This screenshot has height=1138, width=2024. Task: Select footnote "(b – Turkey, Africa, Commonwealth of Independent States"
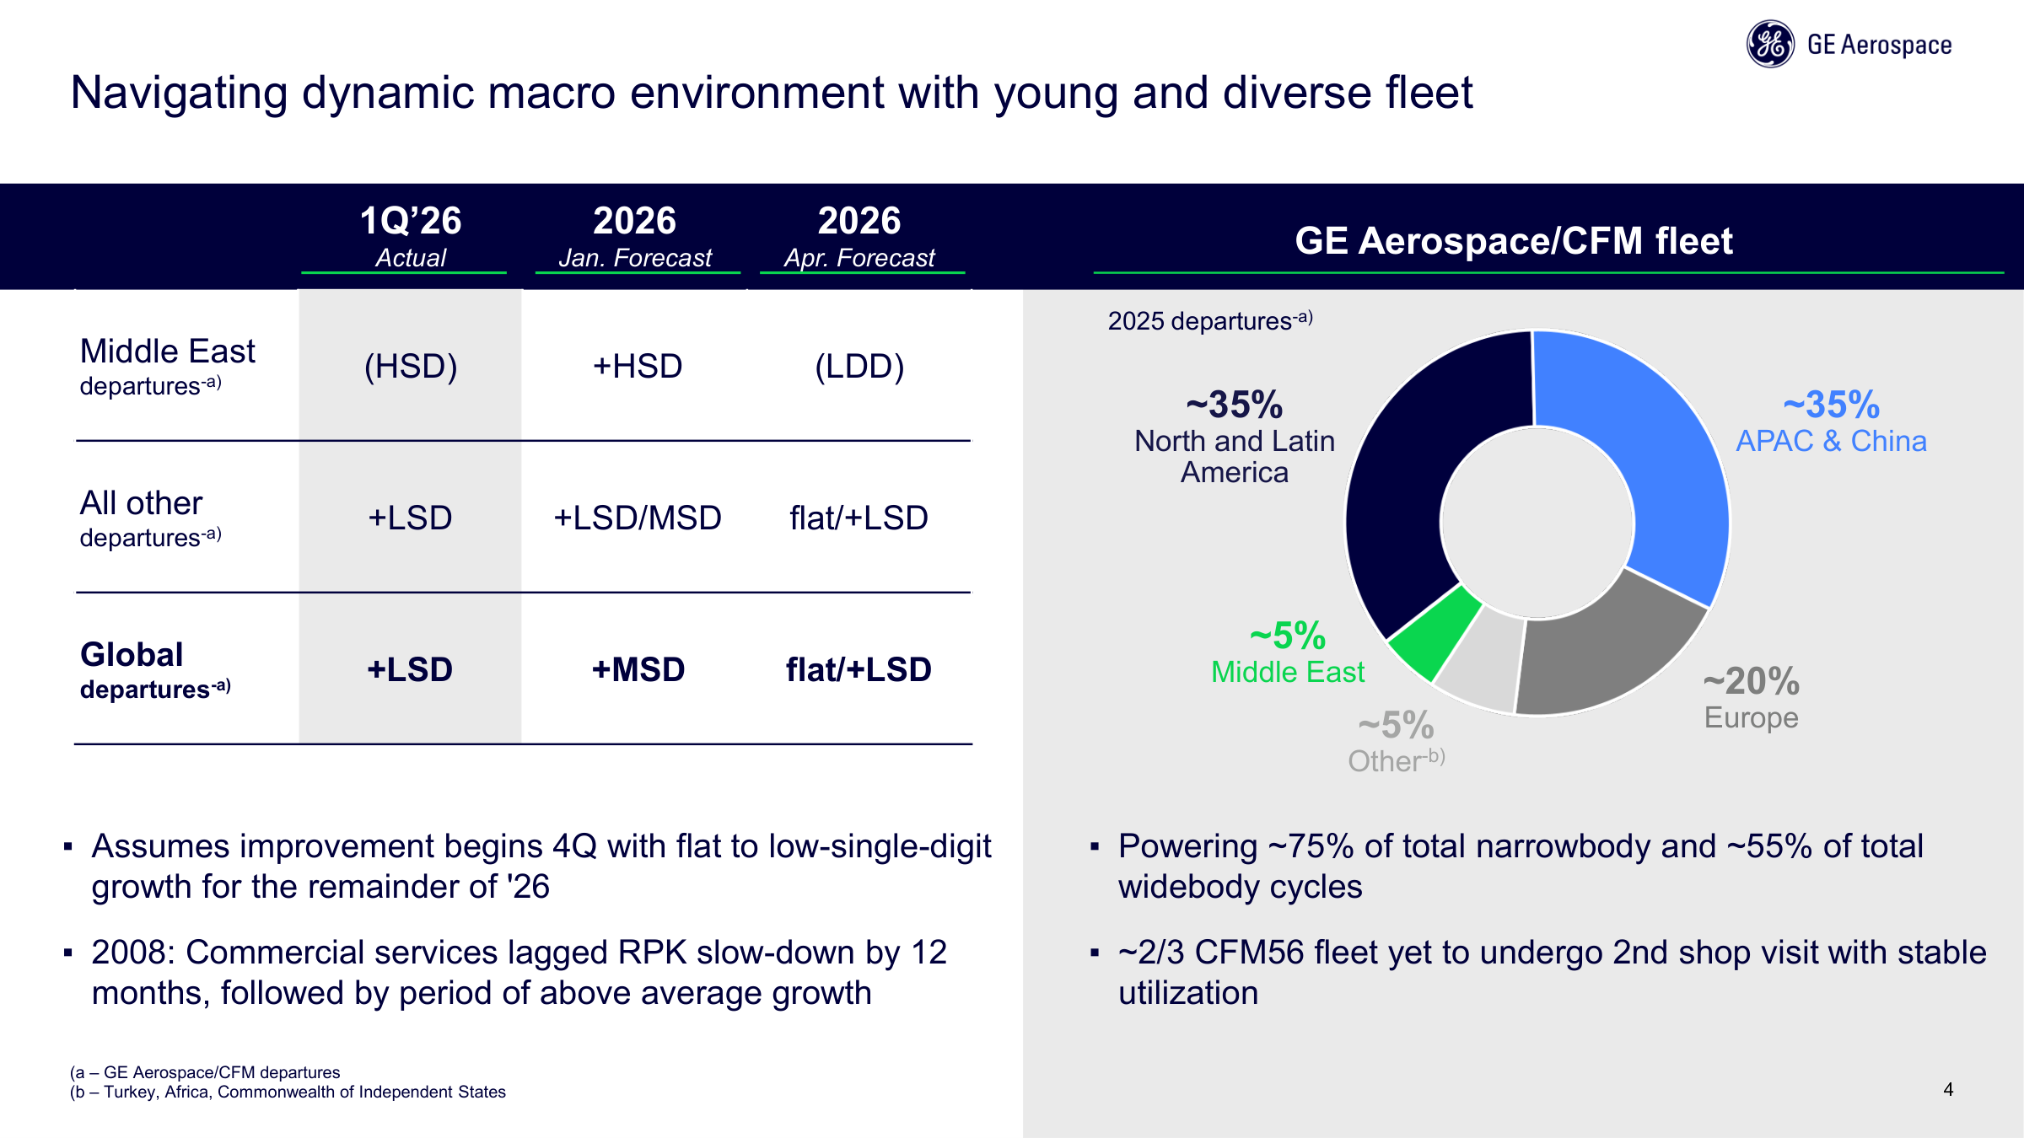288,1092
